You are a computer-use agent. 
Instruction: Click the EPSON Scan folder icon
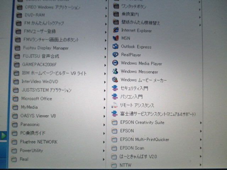(x=114, y=148)
